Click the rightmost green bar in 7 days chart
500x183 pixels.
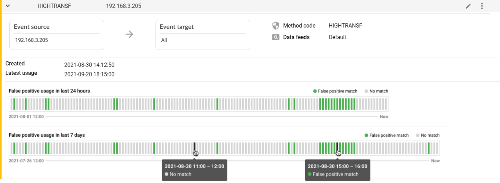click(428, 148)
